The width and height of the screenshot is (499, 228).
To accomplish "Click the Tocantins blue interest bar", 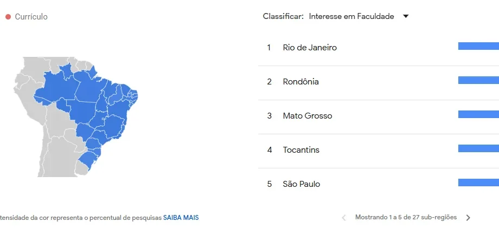I will (x=478, y=148).
